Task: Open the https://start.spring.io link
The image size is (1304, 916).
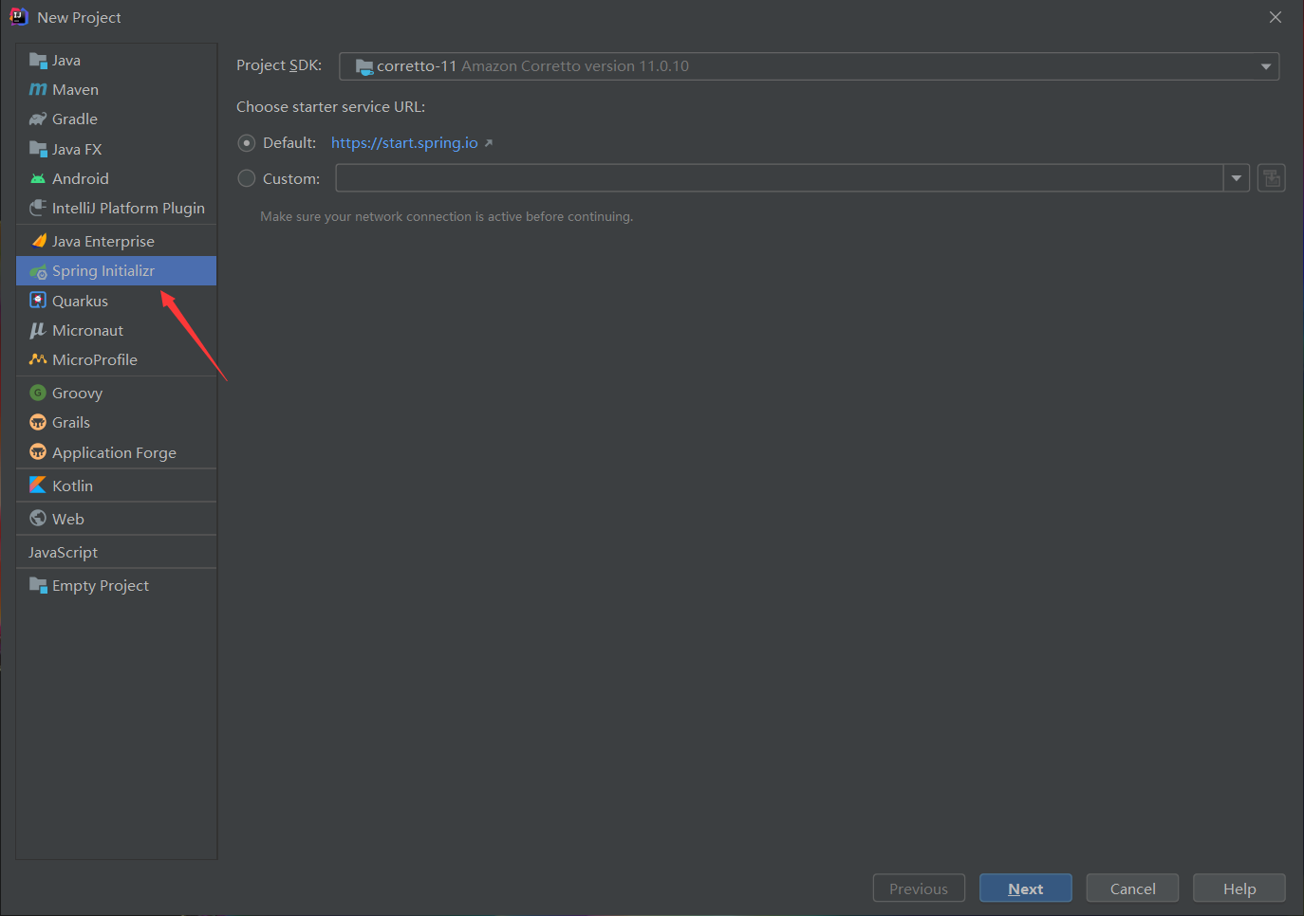Action: coord(404,143)
